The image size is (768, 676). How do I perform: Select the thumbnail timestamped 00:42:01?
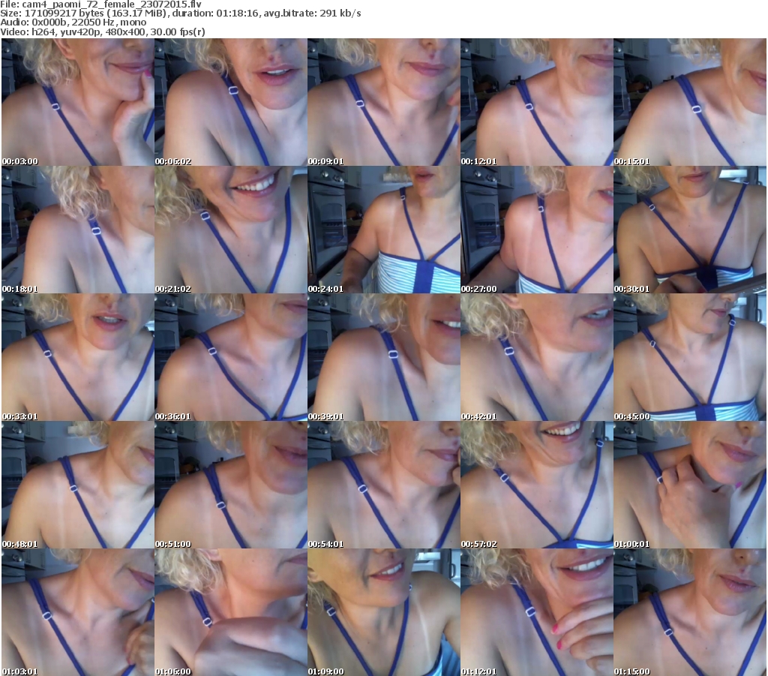point(537,357)
